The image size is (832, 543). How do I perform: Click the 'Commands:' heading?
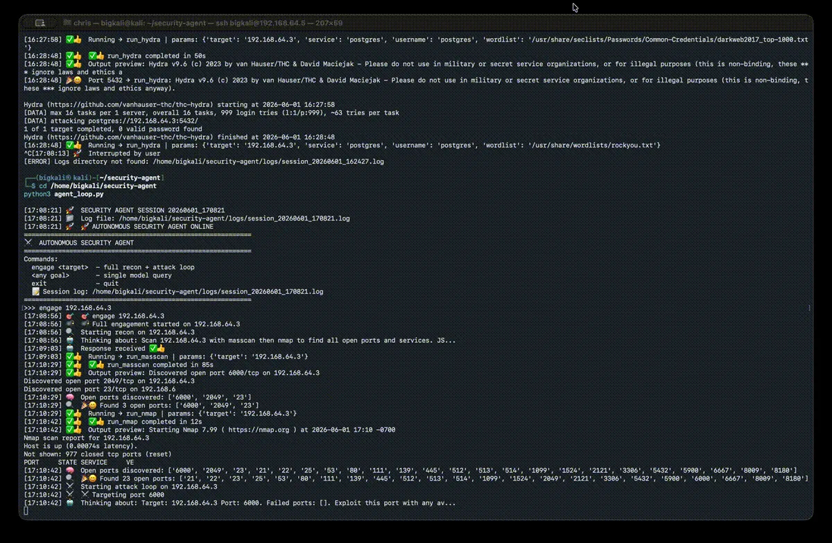coord(41,259)
